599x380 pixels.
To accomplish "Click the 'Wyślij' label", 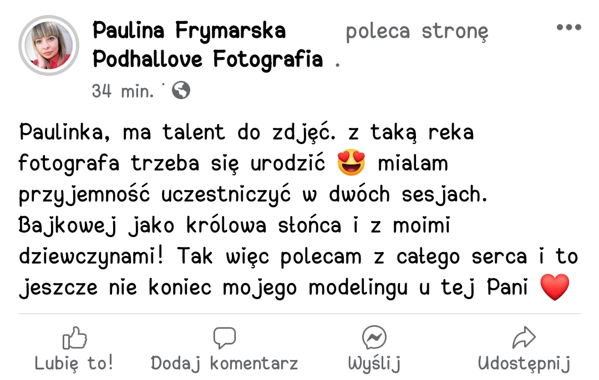I will click(374, 363).
